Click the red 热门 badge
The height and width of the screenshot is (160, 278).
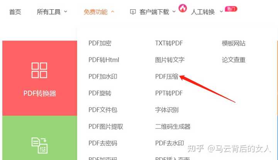point(231,8)
